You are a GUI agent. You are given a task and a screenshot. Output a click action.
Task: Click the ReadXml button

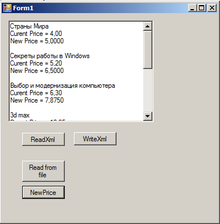[43, 140]
